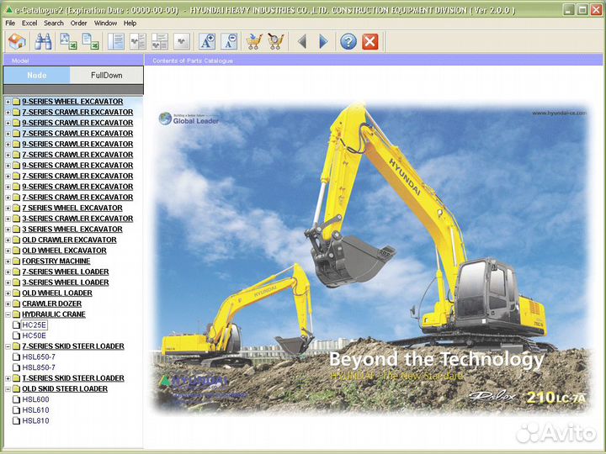Screen dimensions: 606x454
Task: Click the excavator banner image
Action: tap(371, 259)
